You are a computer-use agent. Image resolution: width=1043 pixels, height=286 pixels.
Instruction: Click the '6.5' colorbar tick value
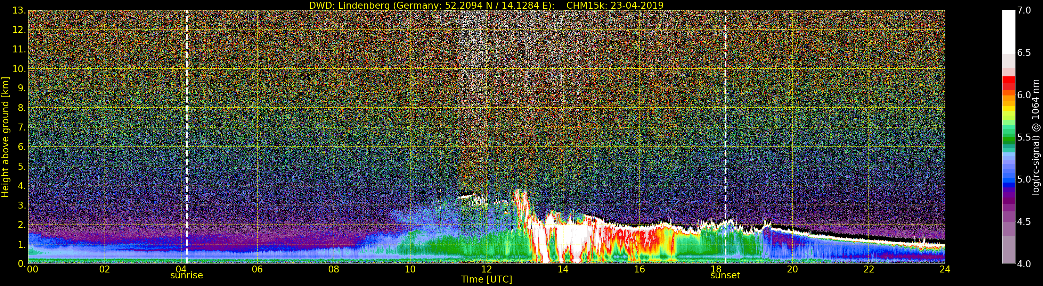(1024, 53)
